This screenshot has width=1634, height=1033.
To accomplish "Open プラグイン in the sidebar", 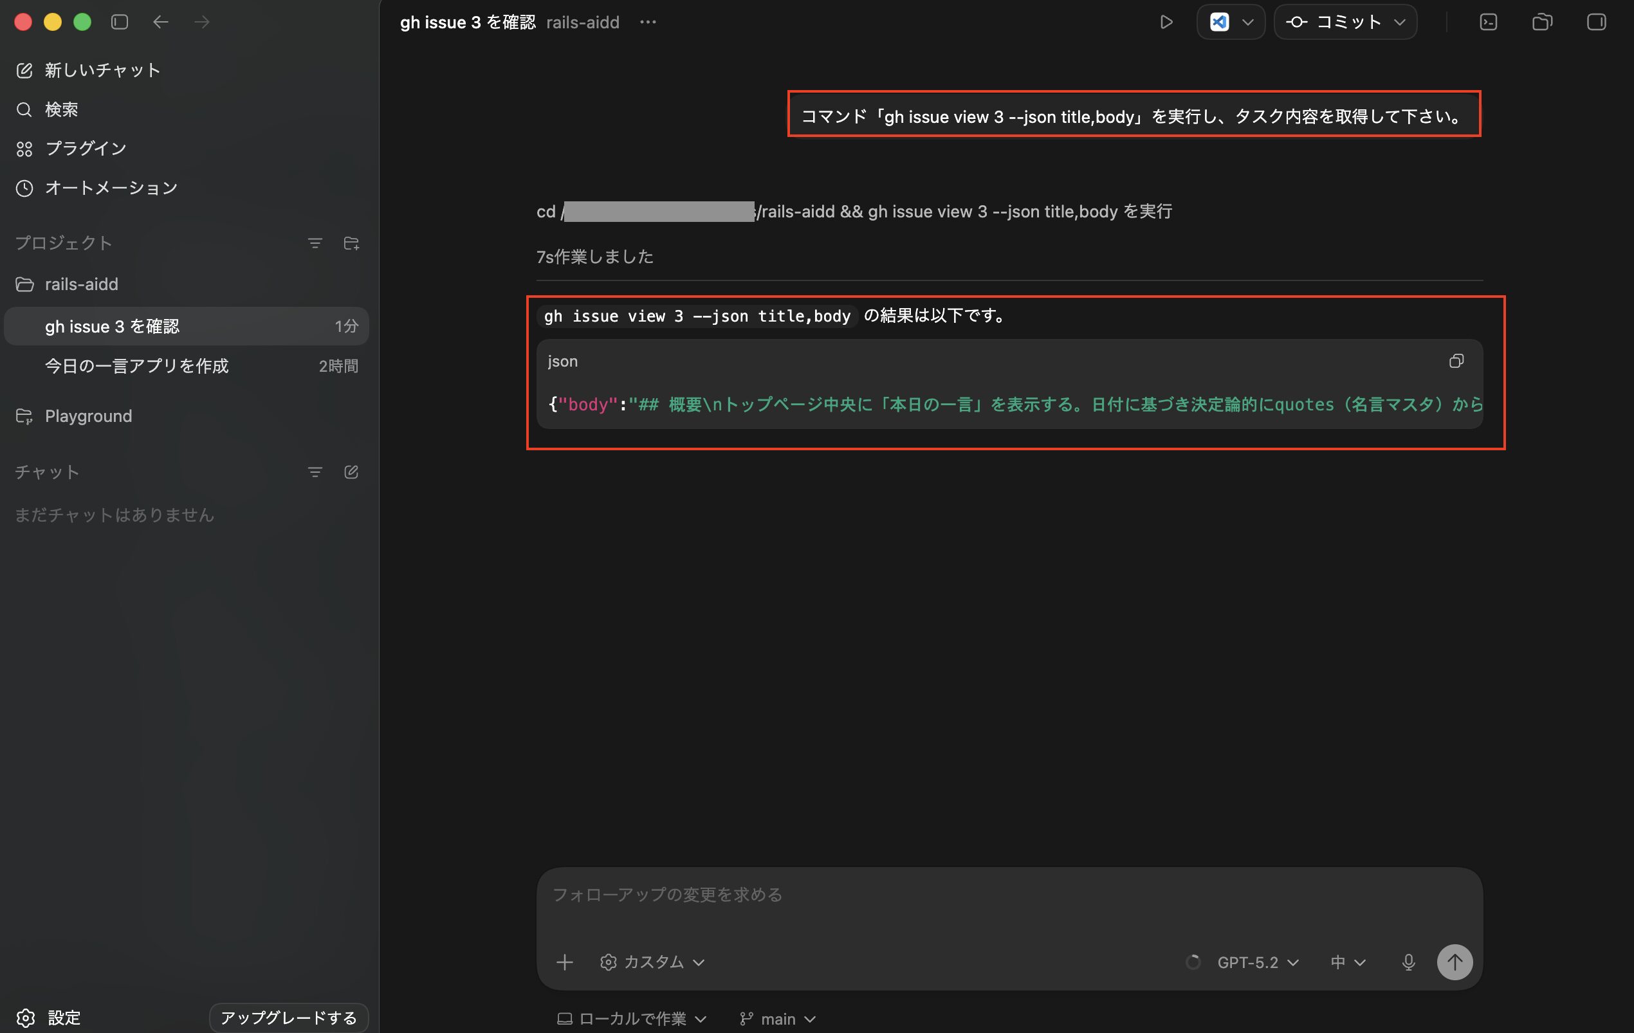I will pos(86,149).
